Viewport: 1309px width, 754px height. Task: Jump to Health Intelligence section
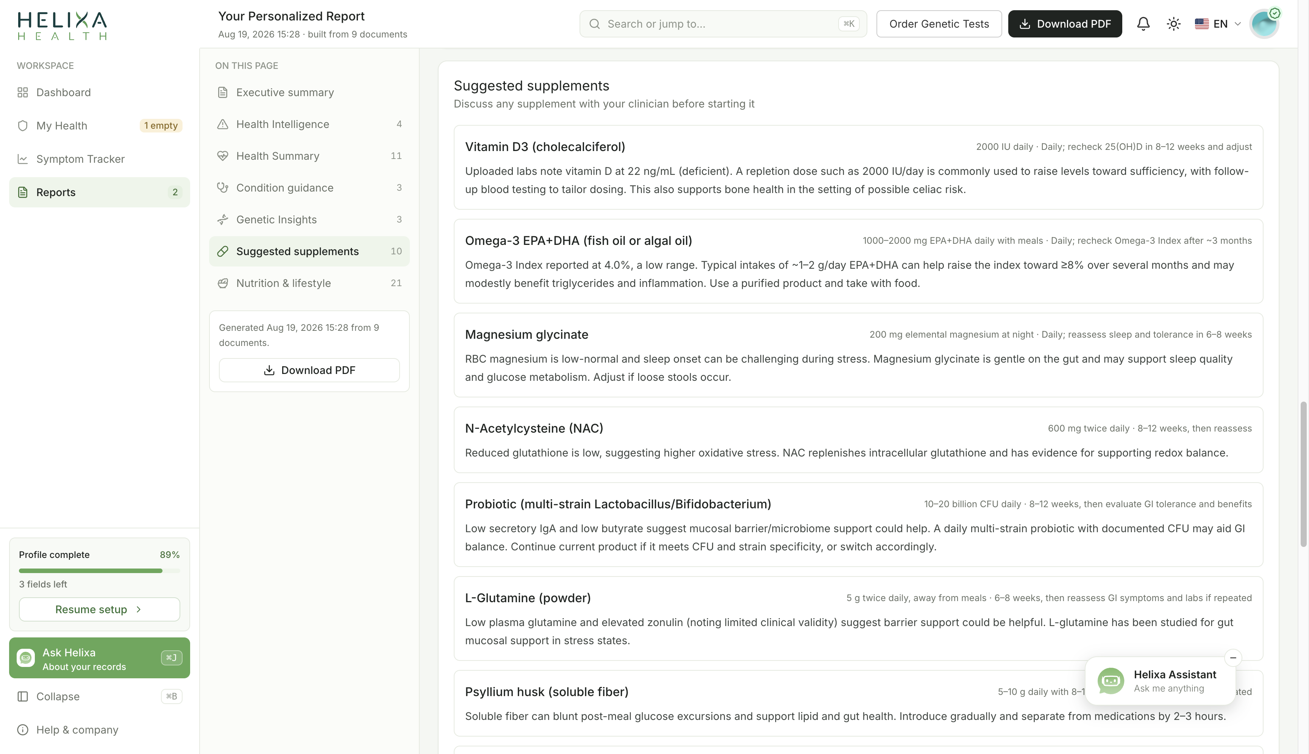pyautogui.click(x=309, y=124)
